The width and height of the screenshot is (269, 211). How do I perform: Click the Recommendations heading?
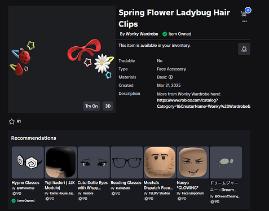(34, 138)
